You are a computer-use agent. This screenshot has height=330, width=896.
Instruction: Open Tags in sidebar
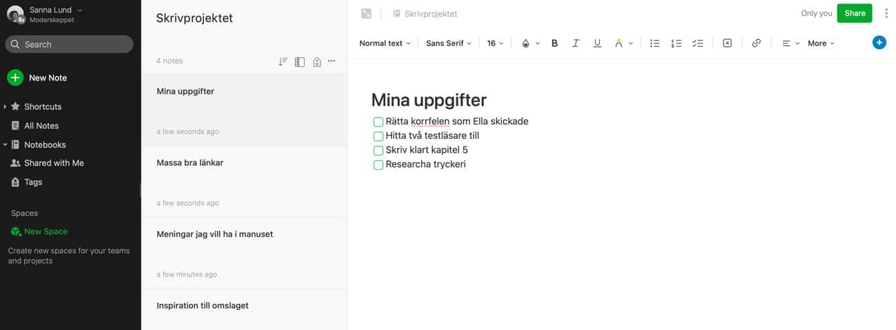point(27,182)
